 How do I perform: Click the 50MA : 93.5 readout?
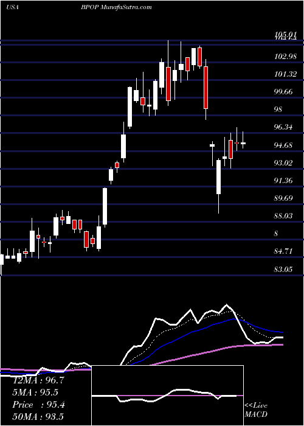38,417
